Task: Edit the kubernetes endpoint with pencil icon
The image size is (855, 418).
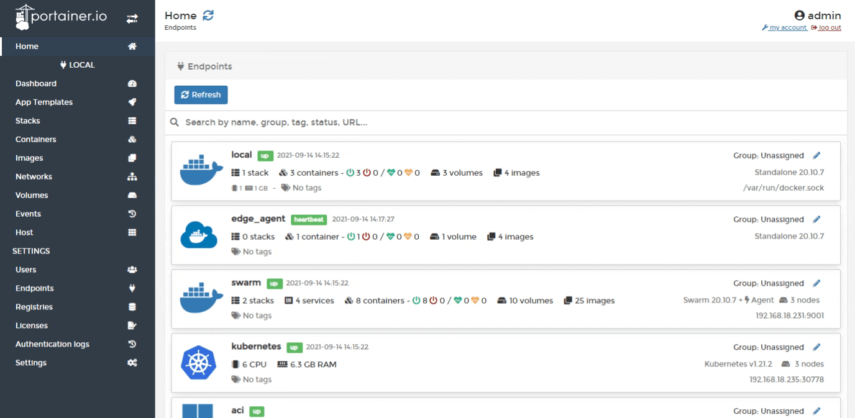Action: click(817, 347)
